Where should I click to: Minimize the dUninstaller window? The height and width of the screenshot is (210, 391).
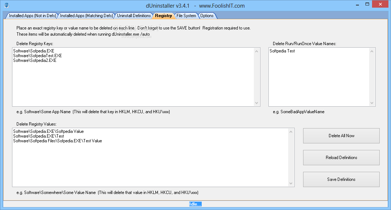357,4
